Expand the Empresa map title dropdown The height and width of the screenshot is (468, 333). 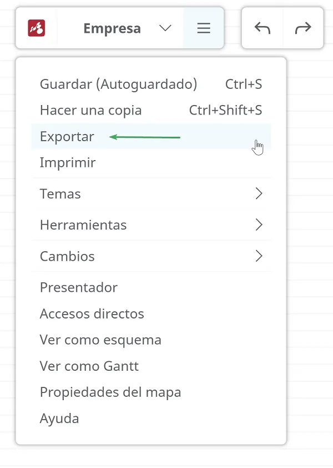165,28
